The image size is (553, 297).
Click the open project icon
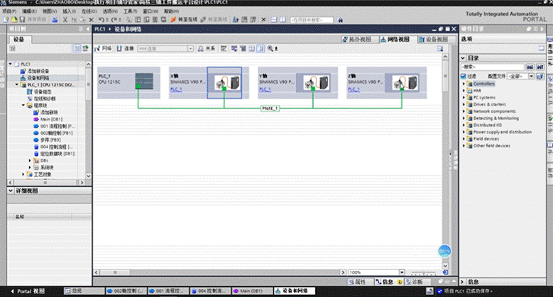(14, 20)
